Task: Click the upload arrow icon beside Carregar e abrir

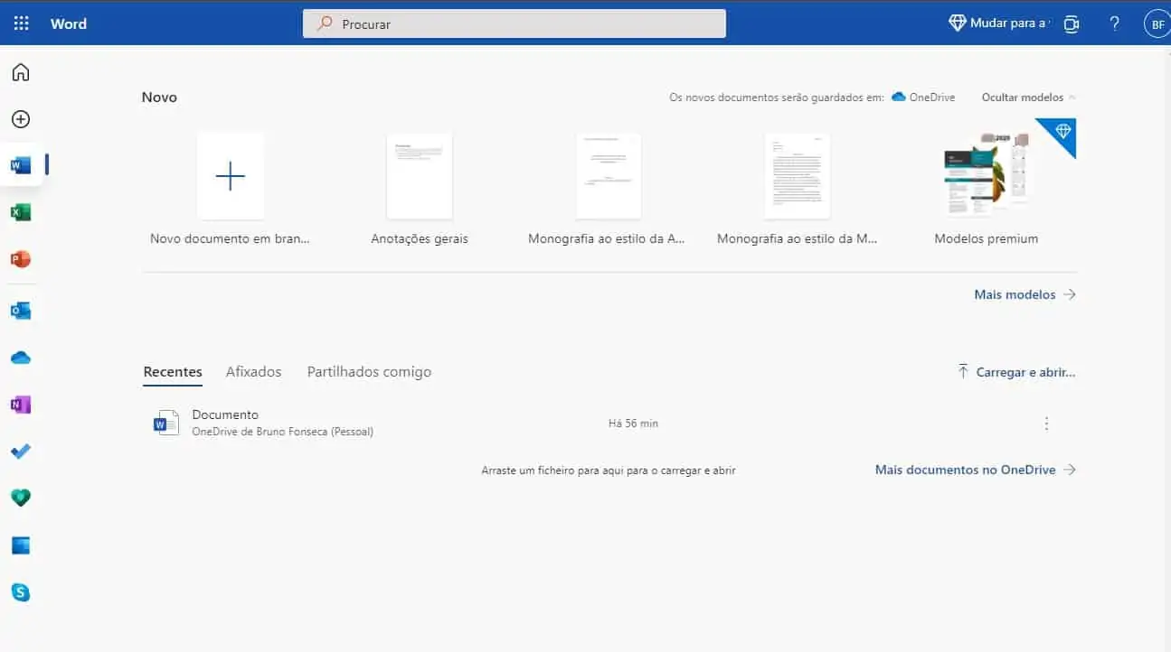Action: [x=963, y=371]
